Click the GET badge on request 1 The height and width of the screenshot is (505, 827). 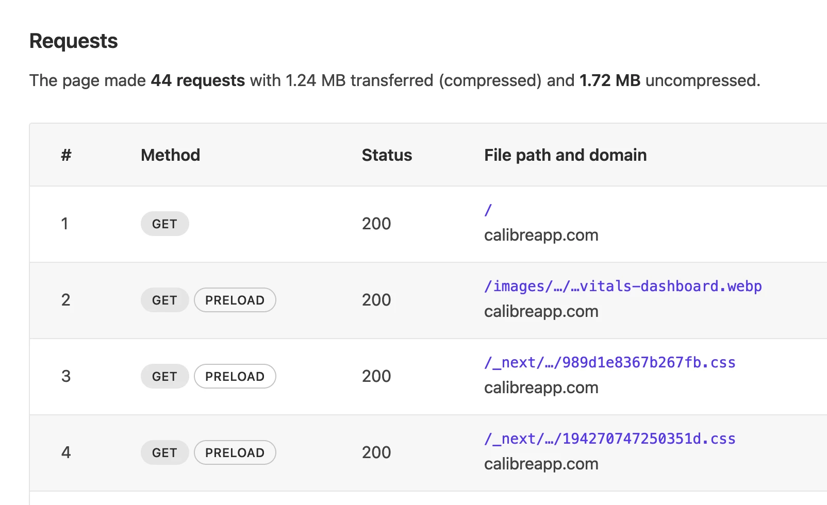[164, 224]
